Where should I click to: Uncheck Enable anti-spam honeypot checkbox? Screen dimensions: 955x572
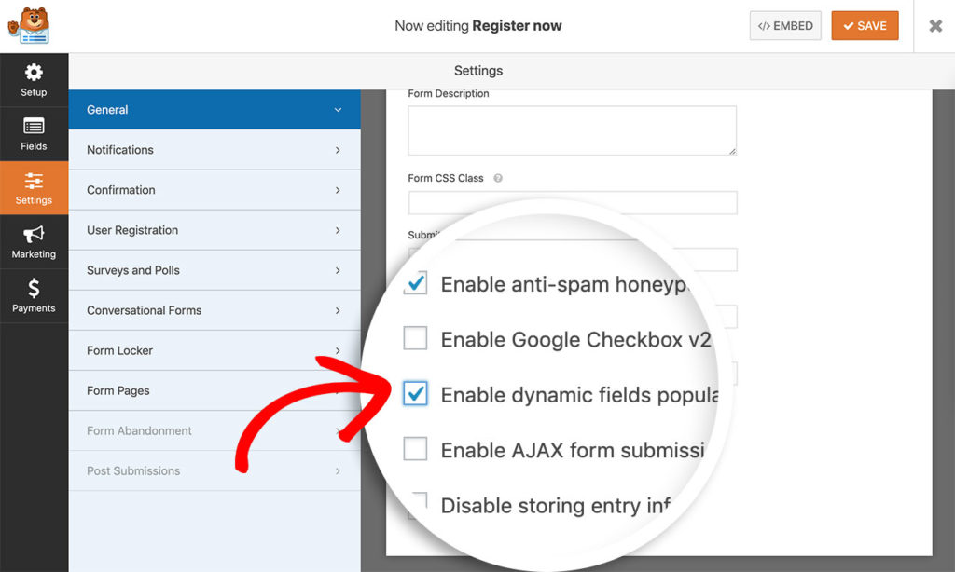coord(415,283)
